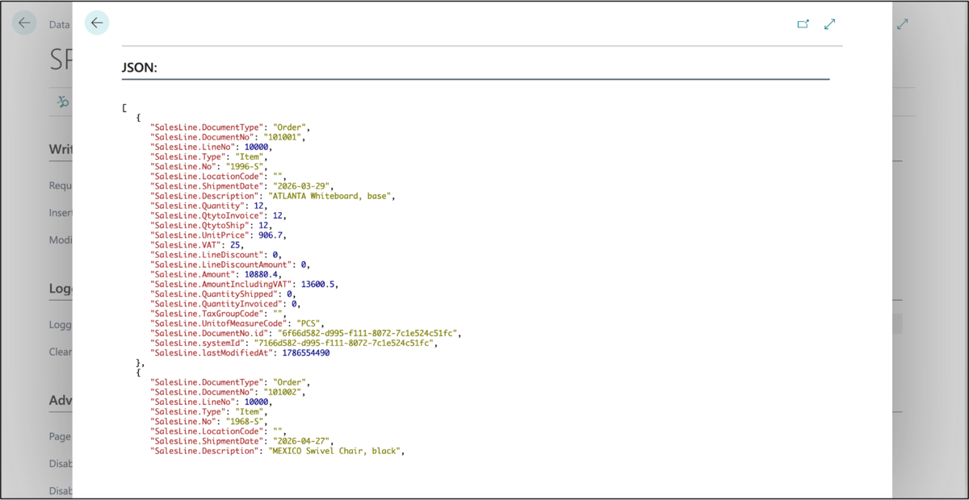The height and width of the screenshot is (500, 969).
Task: Expand the JSON dialog to full screen
Action: pyautogui.click(x=829, y=24)
